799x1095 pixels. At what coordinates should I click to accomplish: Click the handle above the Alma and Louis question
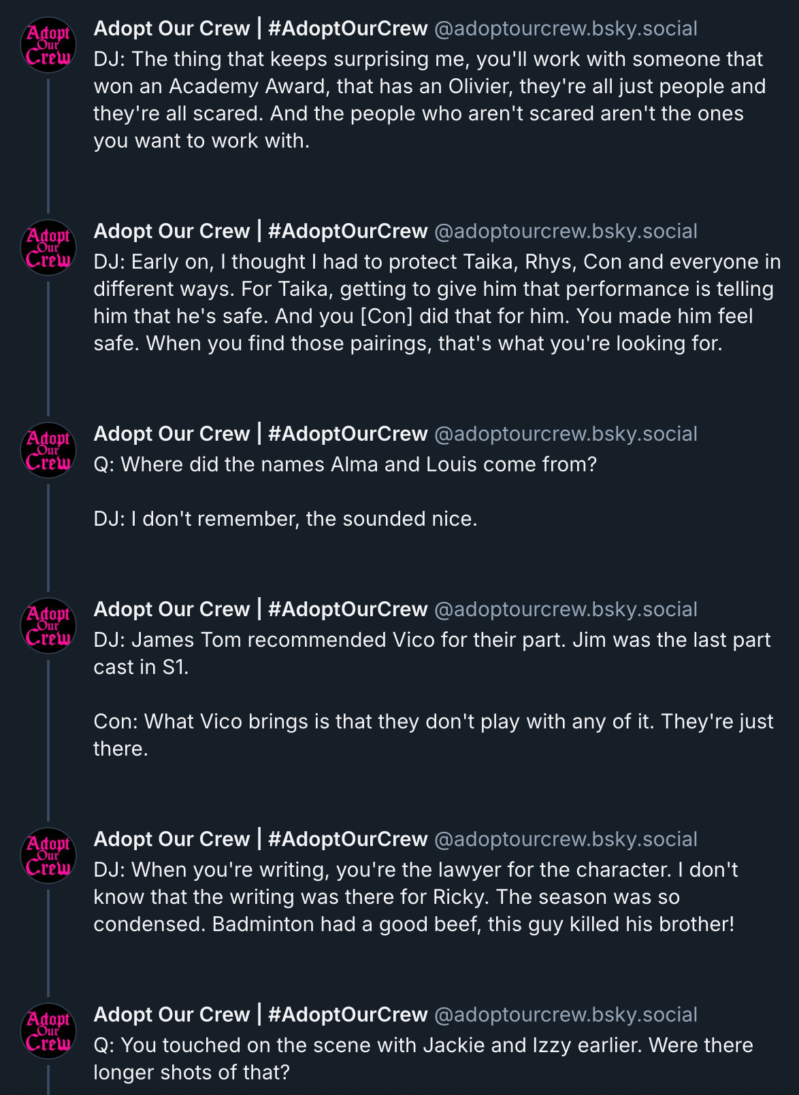566,434
